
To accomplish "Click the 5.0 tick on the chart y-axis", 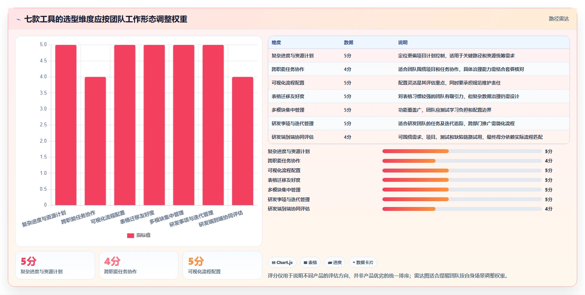I will coord(43,45).
